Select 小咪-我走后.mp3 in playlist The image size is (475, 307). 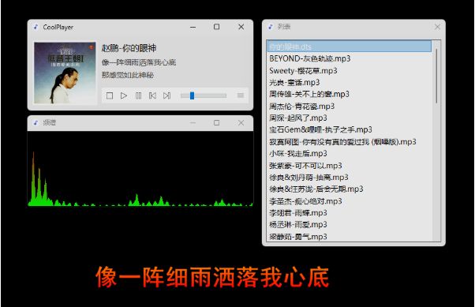tap(350, 154)
